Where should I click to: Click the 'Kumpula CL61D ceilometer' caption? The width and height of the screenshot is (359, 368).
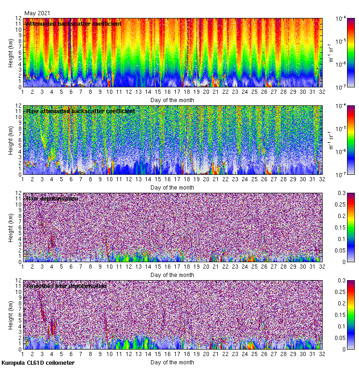pyautogui.click(x=38, y=363)
